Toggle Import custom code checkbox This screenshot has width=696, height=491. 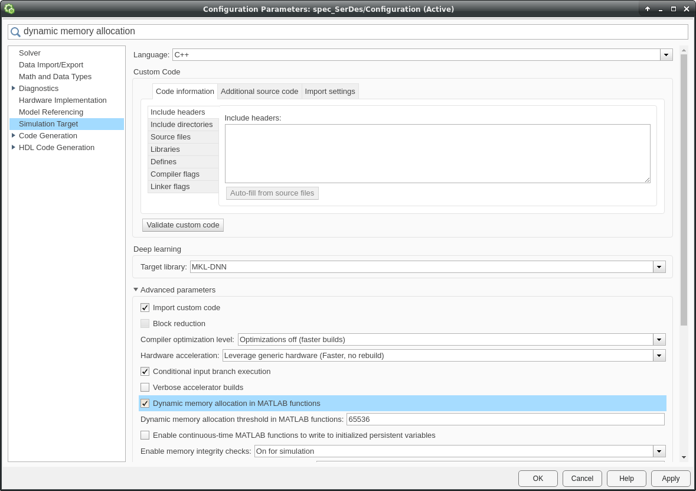click(145, 308)
